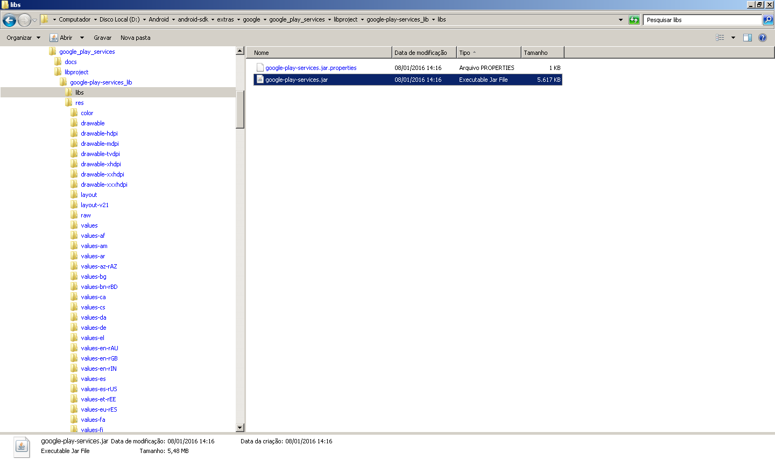Viewport: 775px width, 460px height.
Task: Open the view options dropdown arrow
Action: point(733,38)
